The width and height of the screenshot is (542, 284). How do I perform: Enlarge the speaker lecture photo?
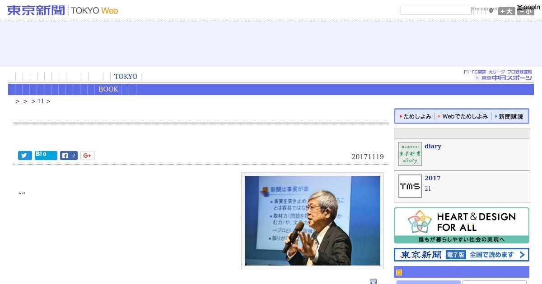[x=313, y=220]
